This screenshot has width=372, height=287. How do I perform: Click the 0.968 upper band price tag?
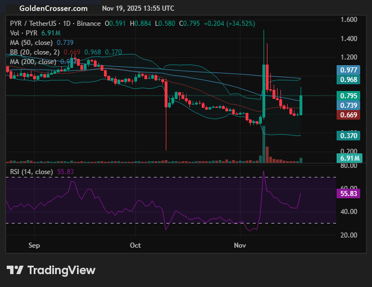348,79
